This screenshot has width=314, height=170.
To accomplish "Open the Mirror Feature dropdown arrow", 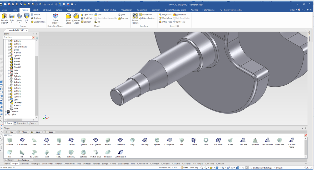I will (x=155, y=18).
